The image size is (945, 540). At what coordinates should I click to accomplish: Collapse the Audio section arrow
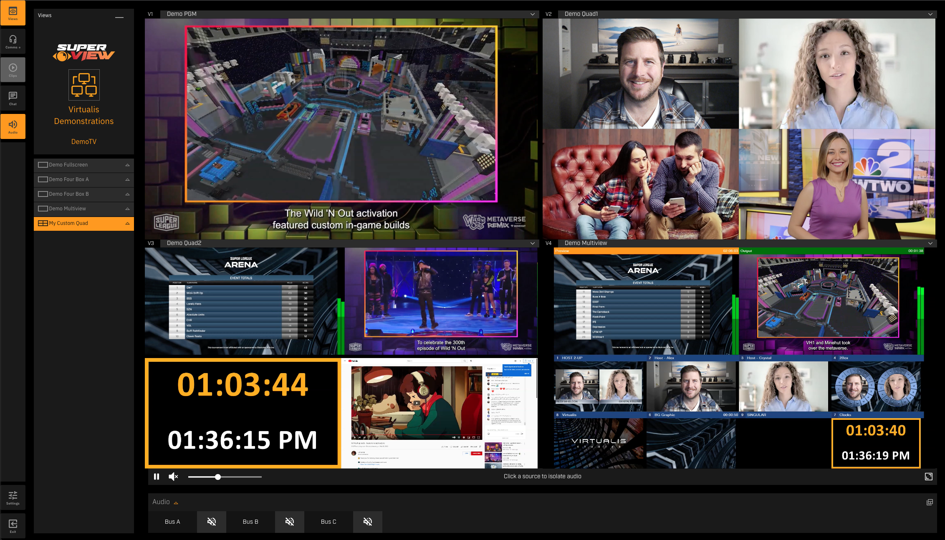pos(176,503)
